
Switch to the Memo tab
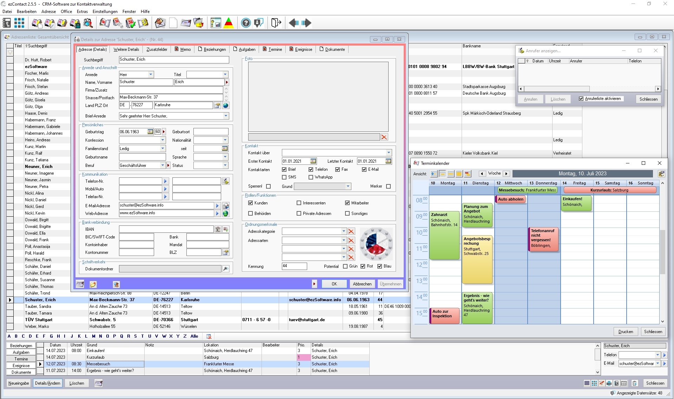183,49
